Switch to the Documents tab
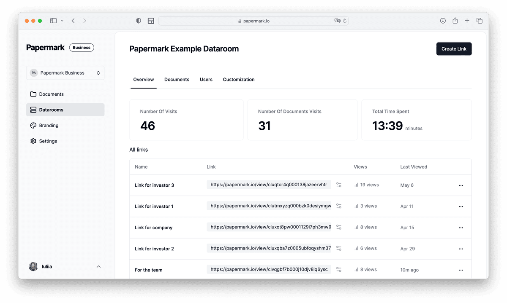The height and width of the screenshot is (303, 507). 177,80
